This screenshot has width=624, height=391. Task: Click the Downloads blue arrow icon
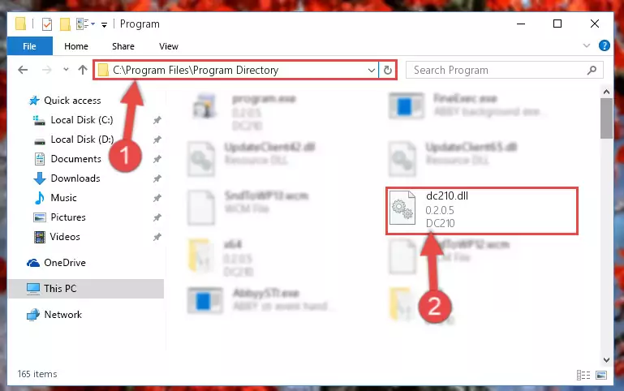click(40, 178)
